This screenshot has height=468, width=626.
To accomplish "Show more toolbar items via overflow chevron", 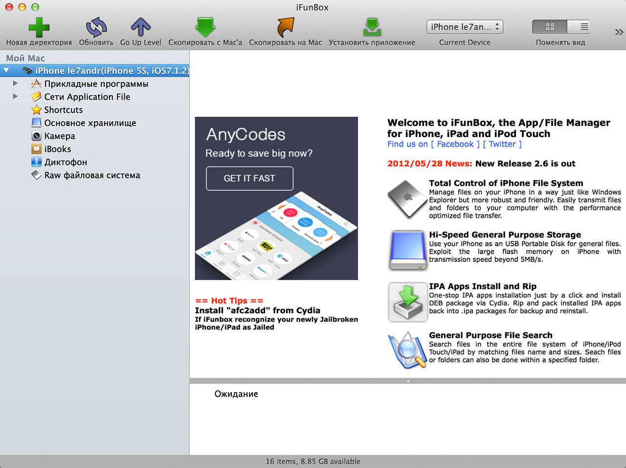I will click(x=618, y=32).
